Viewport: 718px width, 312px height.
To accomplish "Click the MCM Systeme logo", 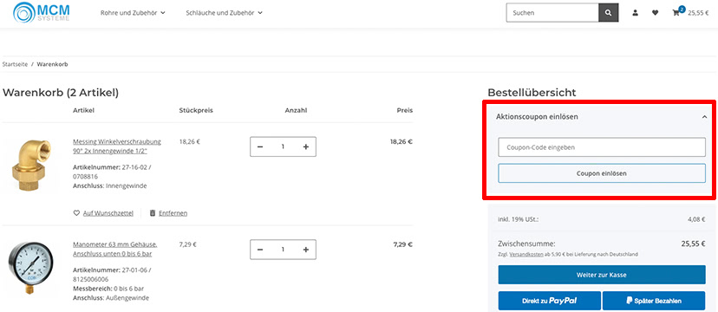I will pyautogui.click(x=42, y=12).
